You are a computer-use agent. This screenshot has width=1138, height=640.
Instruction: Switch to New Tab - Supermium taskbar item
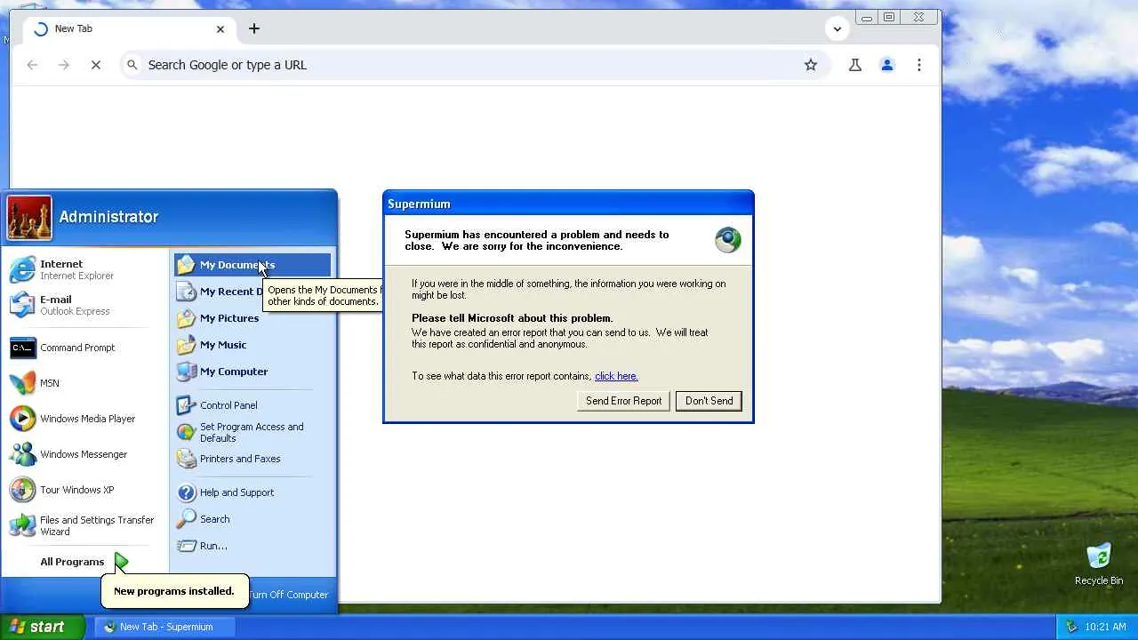(x=165, y=627)
